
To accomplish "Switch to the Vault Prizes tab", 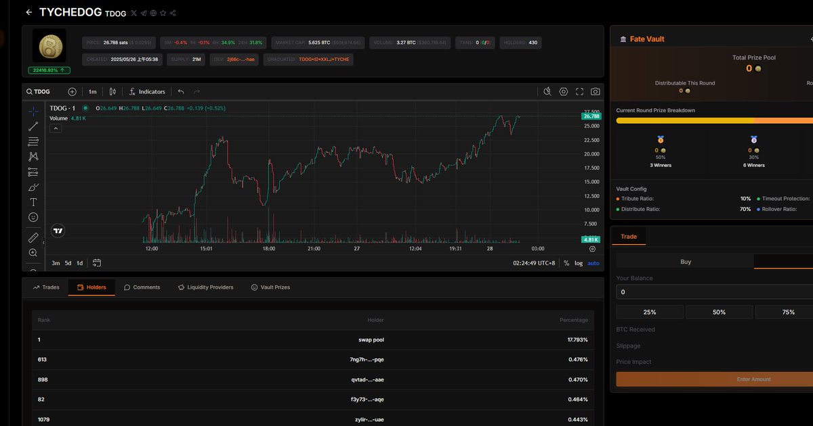I will coord(270,287).
